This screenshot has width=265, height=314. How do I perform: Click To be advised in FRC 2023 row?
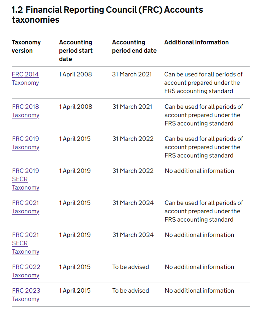click(x=130, y=291)
